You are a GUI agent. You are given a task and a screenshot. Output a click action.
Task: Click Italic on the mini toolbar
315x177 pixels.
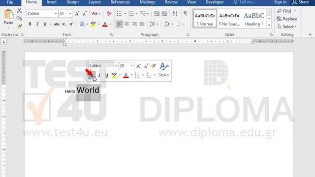[x=99, y=75]
